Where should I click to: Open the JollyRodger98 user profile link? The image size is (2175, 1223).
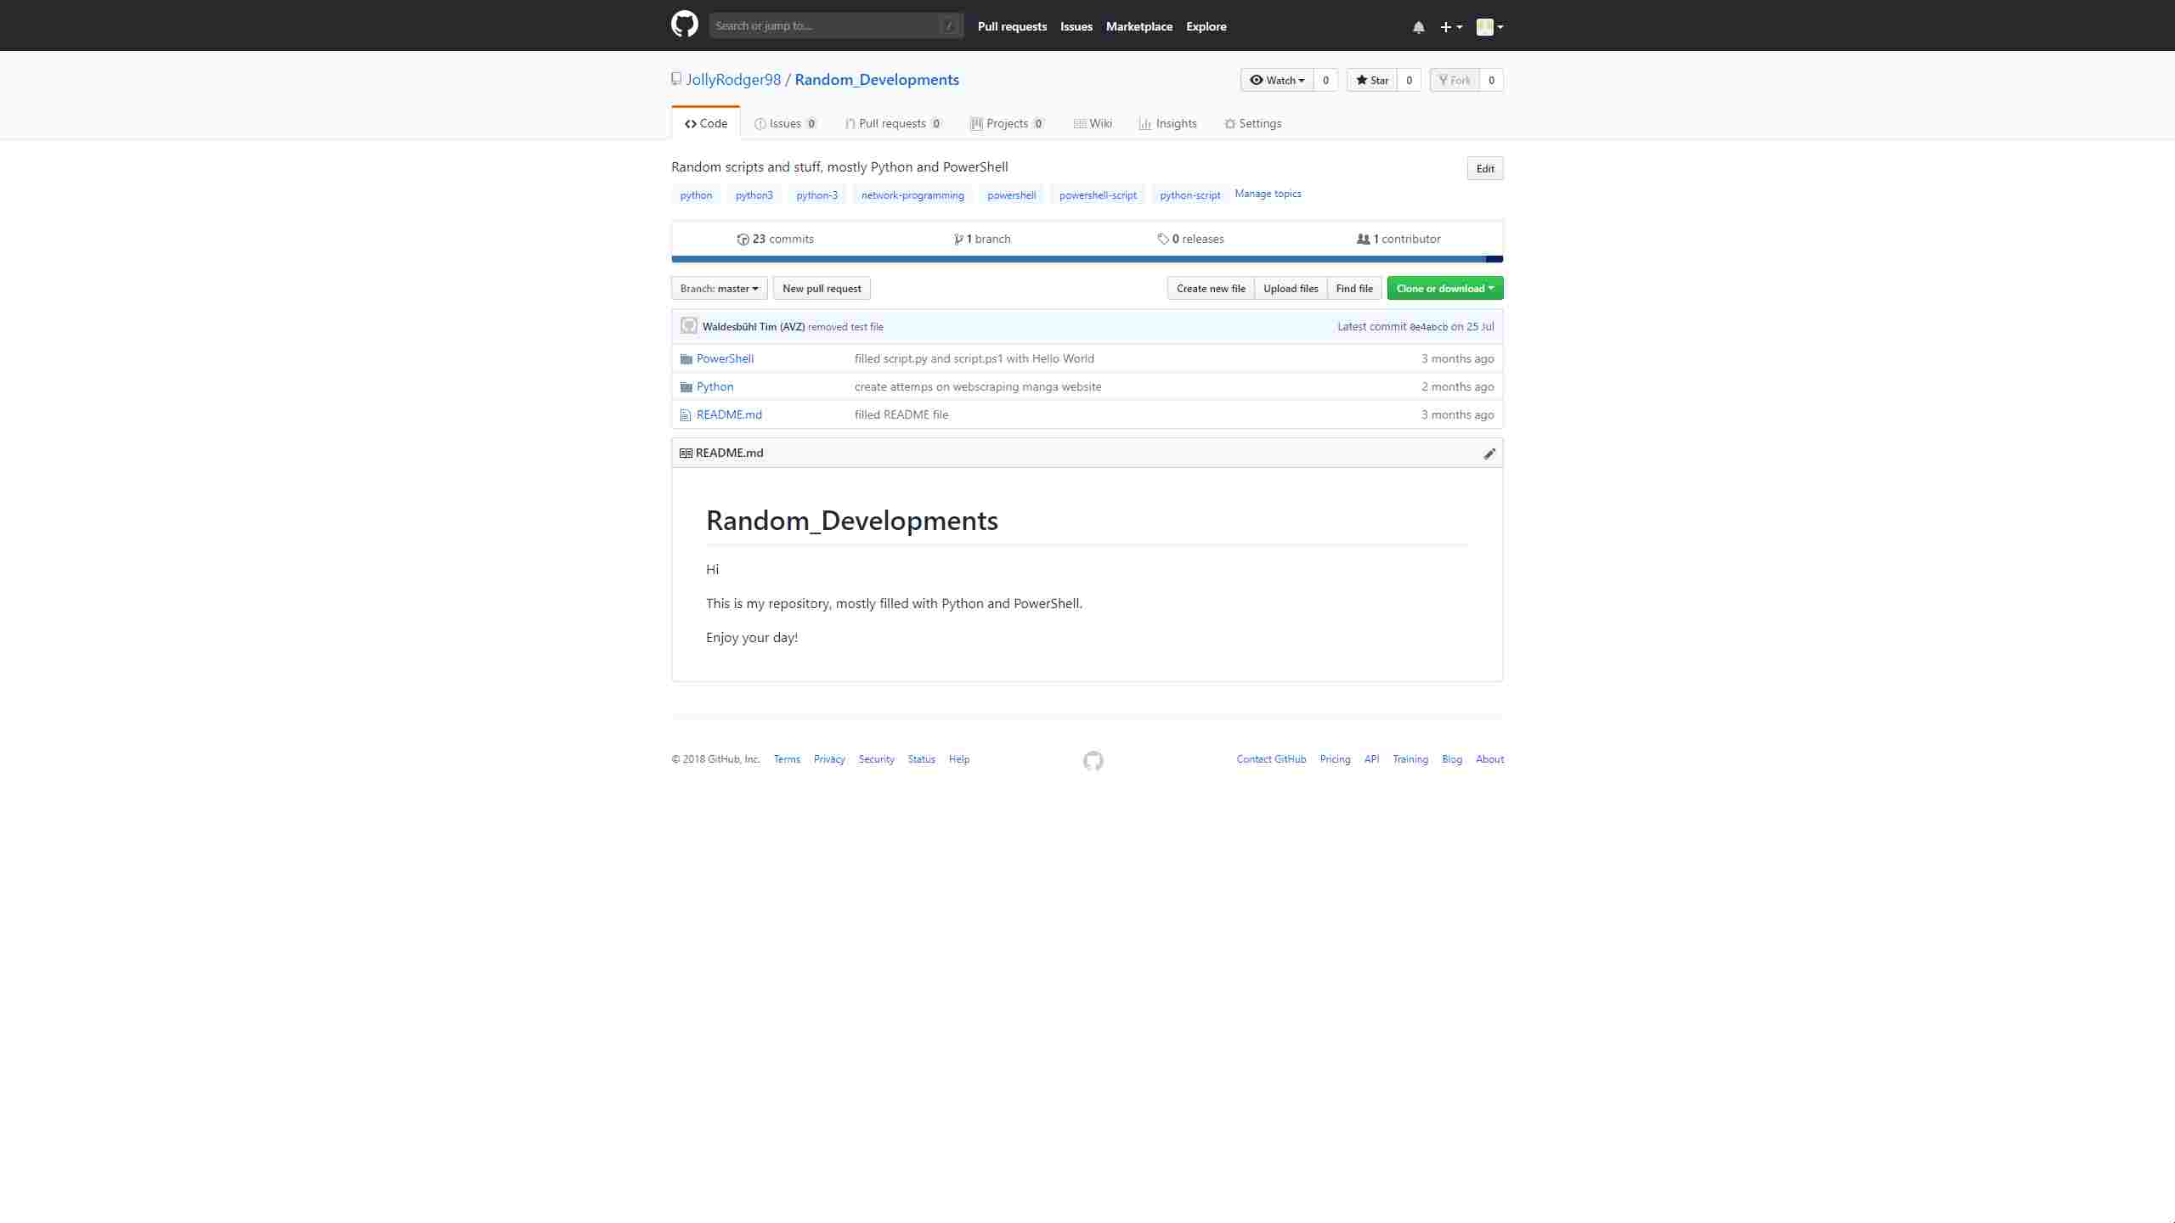tap(733, 80)
